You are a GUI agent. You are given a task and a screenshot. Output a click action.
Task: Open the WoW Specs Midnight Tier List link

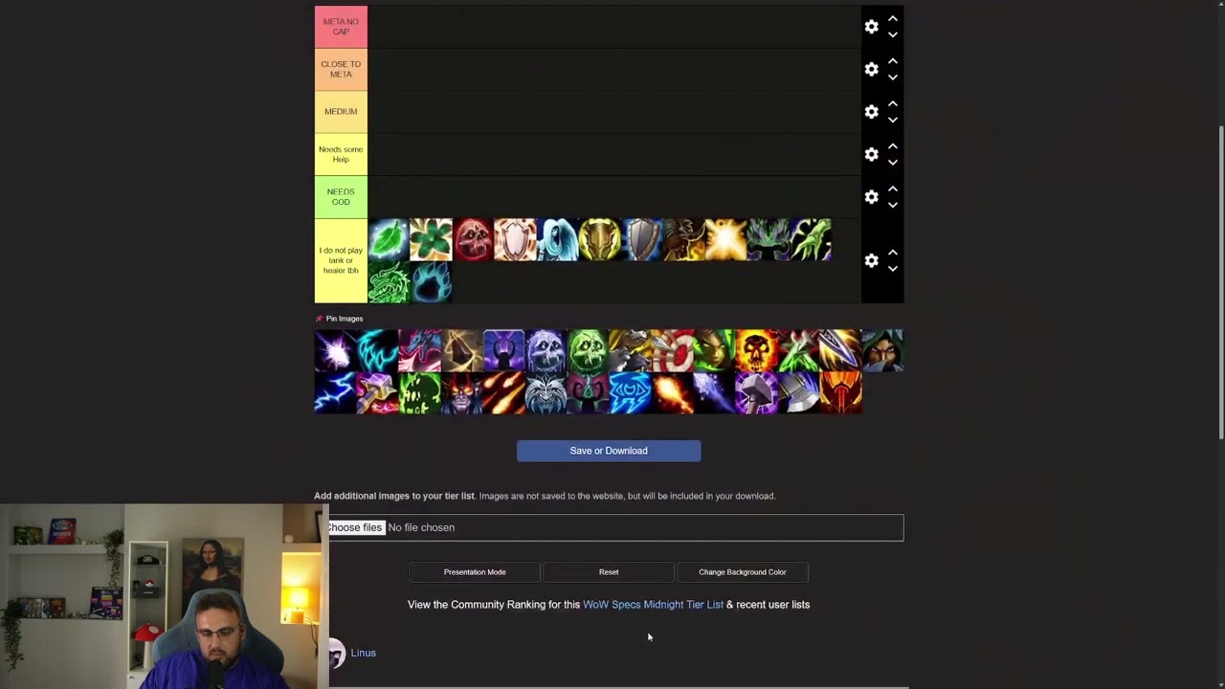coord(653,605)
